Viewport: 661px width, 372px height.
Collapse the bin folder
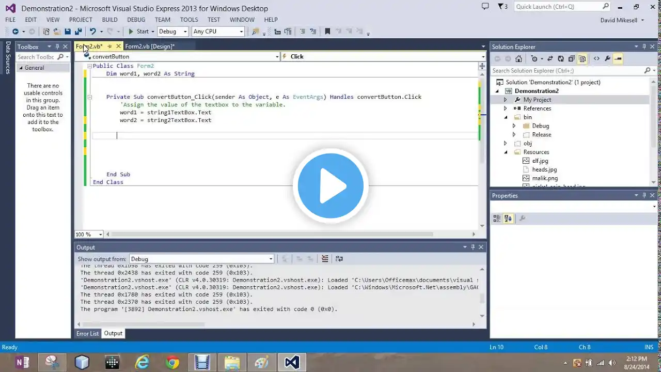(506, 117)
